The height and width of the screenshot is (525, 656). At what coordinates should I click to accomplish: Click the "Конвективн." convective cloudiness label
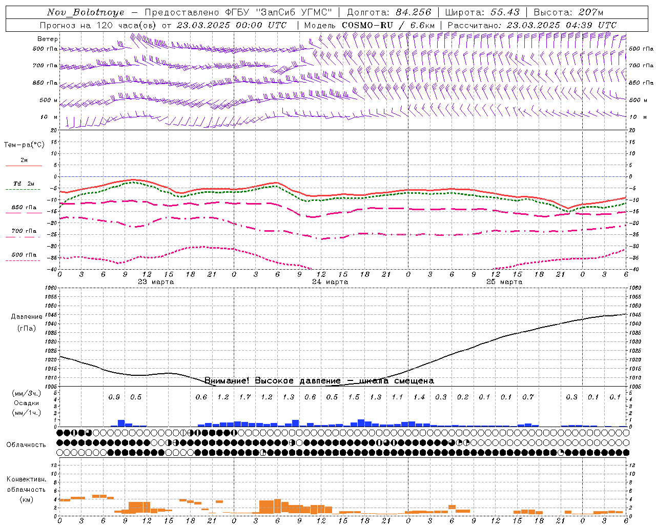click(26, 479)
